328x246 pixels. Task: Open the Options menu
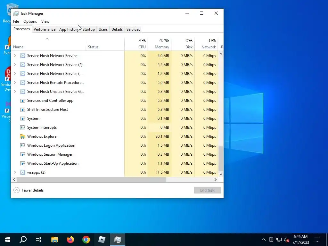tap(30, 21)
